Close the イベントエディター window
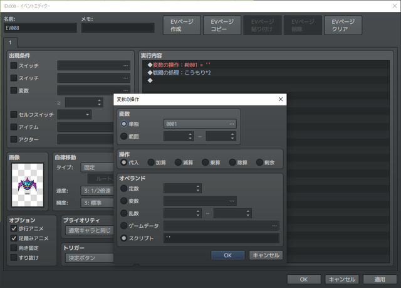The width and height of the screenshot is (401, 288). [x=395, y=6]
